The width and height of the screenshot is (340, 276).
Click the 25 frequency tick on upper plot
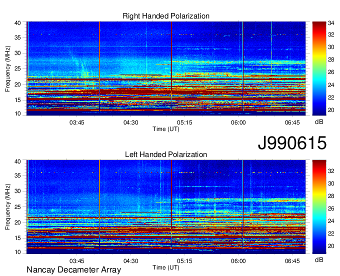tap(18, 68)
